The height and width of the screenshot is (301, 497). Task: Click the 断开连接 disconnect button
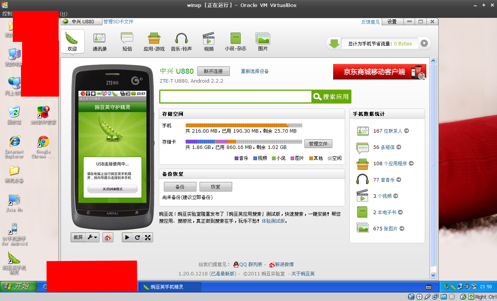[214, 71]
